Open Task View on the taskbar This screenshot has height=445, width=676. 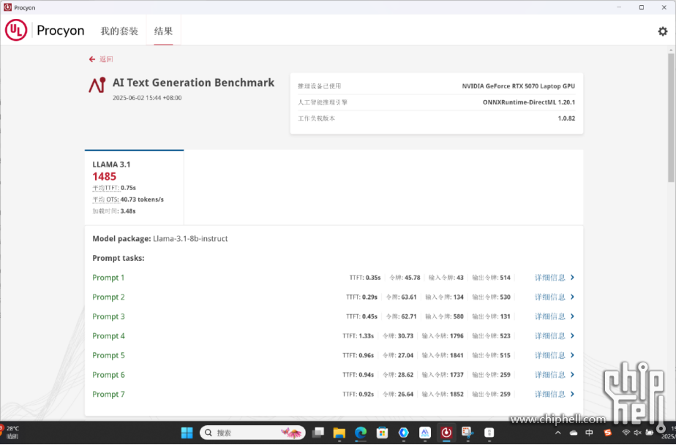click(x=318, y=433)
